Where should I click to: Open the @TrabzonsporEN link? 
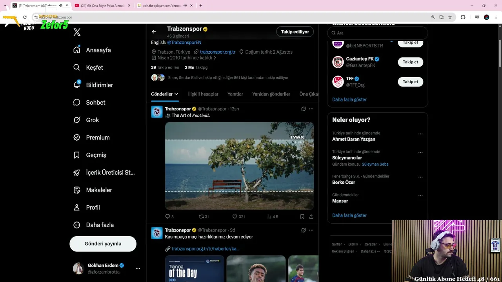pyautogui.click(x=184, y=42)
